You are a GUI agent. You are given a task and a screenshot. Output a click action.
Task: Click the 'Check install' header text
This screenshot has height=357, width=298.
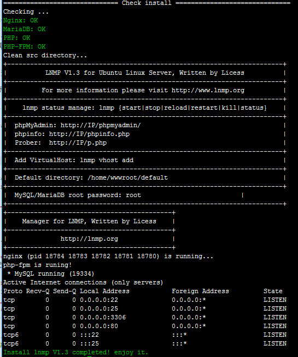point(147,3)
